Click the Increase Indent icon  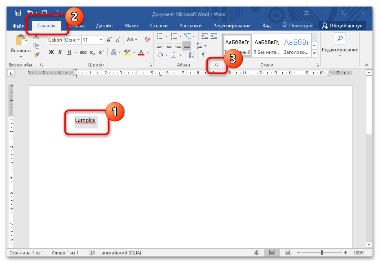(x=213, y=36)
